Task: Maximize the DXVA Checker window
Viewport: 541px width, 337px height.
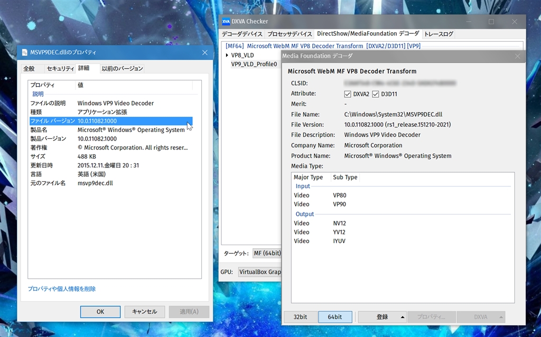Action: pyautogui.click(x=491, y=22)
